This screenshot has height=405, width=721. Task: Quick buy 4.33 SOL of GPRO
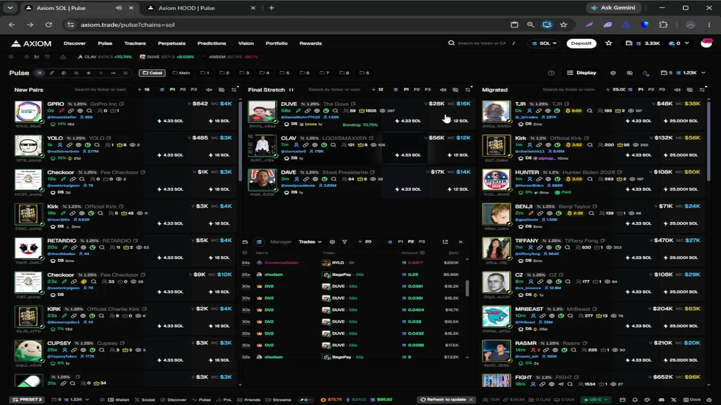coord(170,121)
